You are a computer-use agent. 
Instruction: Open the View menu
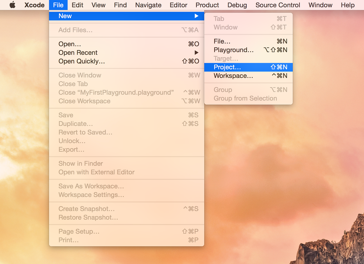[x=98, y=5]
